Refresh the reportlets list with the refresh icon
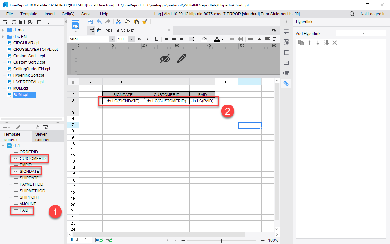The image size is (390, 244). coord(13,22)
